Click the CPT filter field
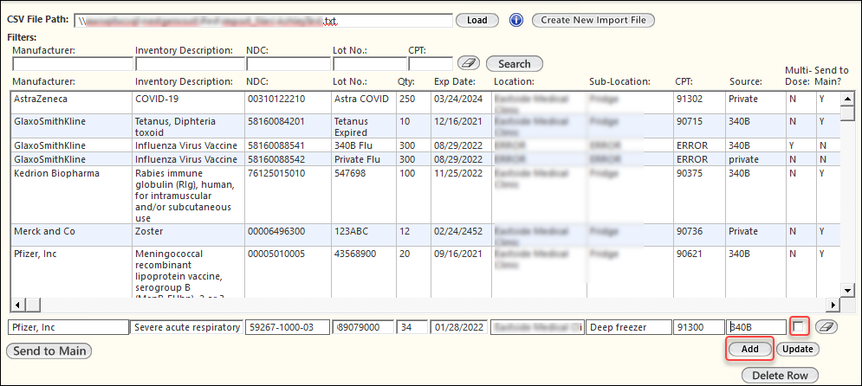This screenshot has width=862, height=386. tap(431, 64)
